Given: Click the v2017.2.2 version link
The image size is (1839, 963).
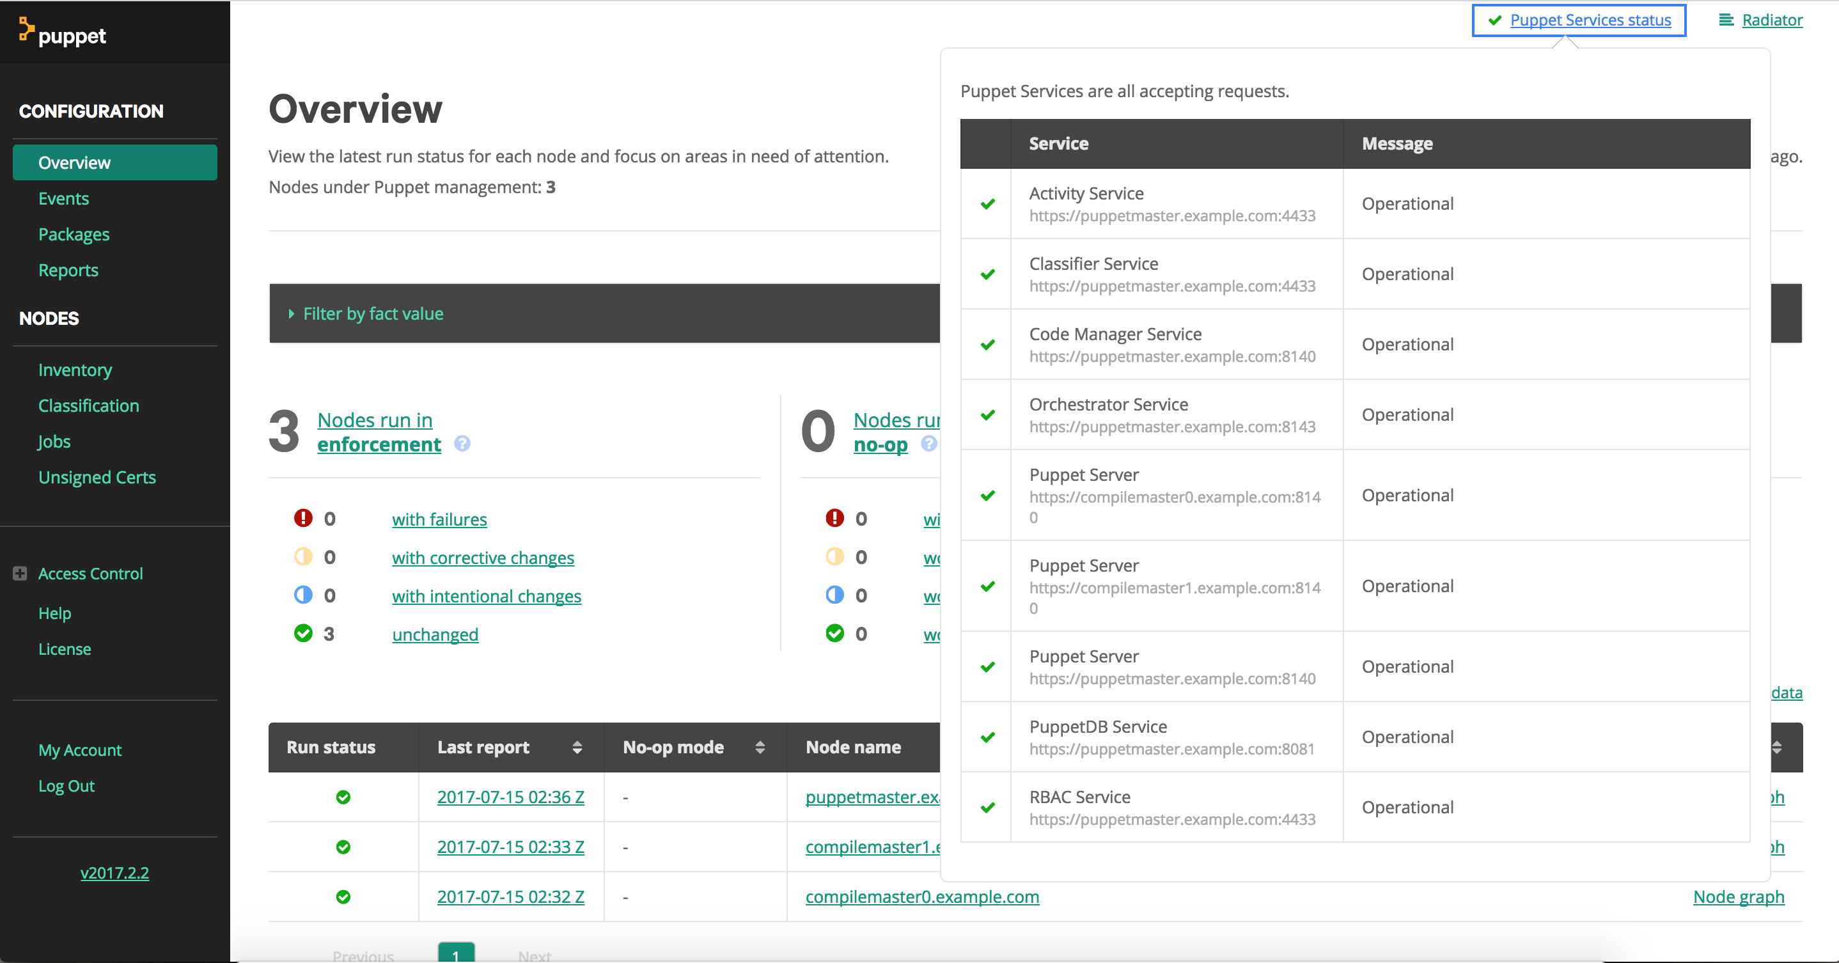Looking at the screenshot, I should [114, 872].
